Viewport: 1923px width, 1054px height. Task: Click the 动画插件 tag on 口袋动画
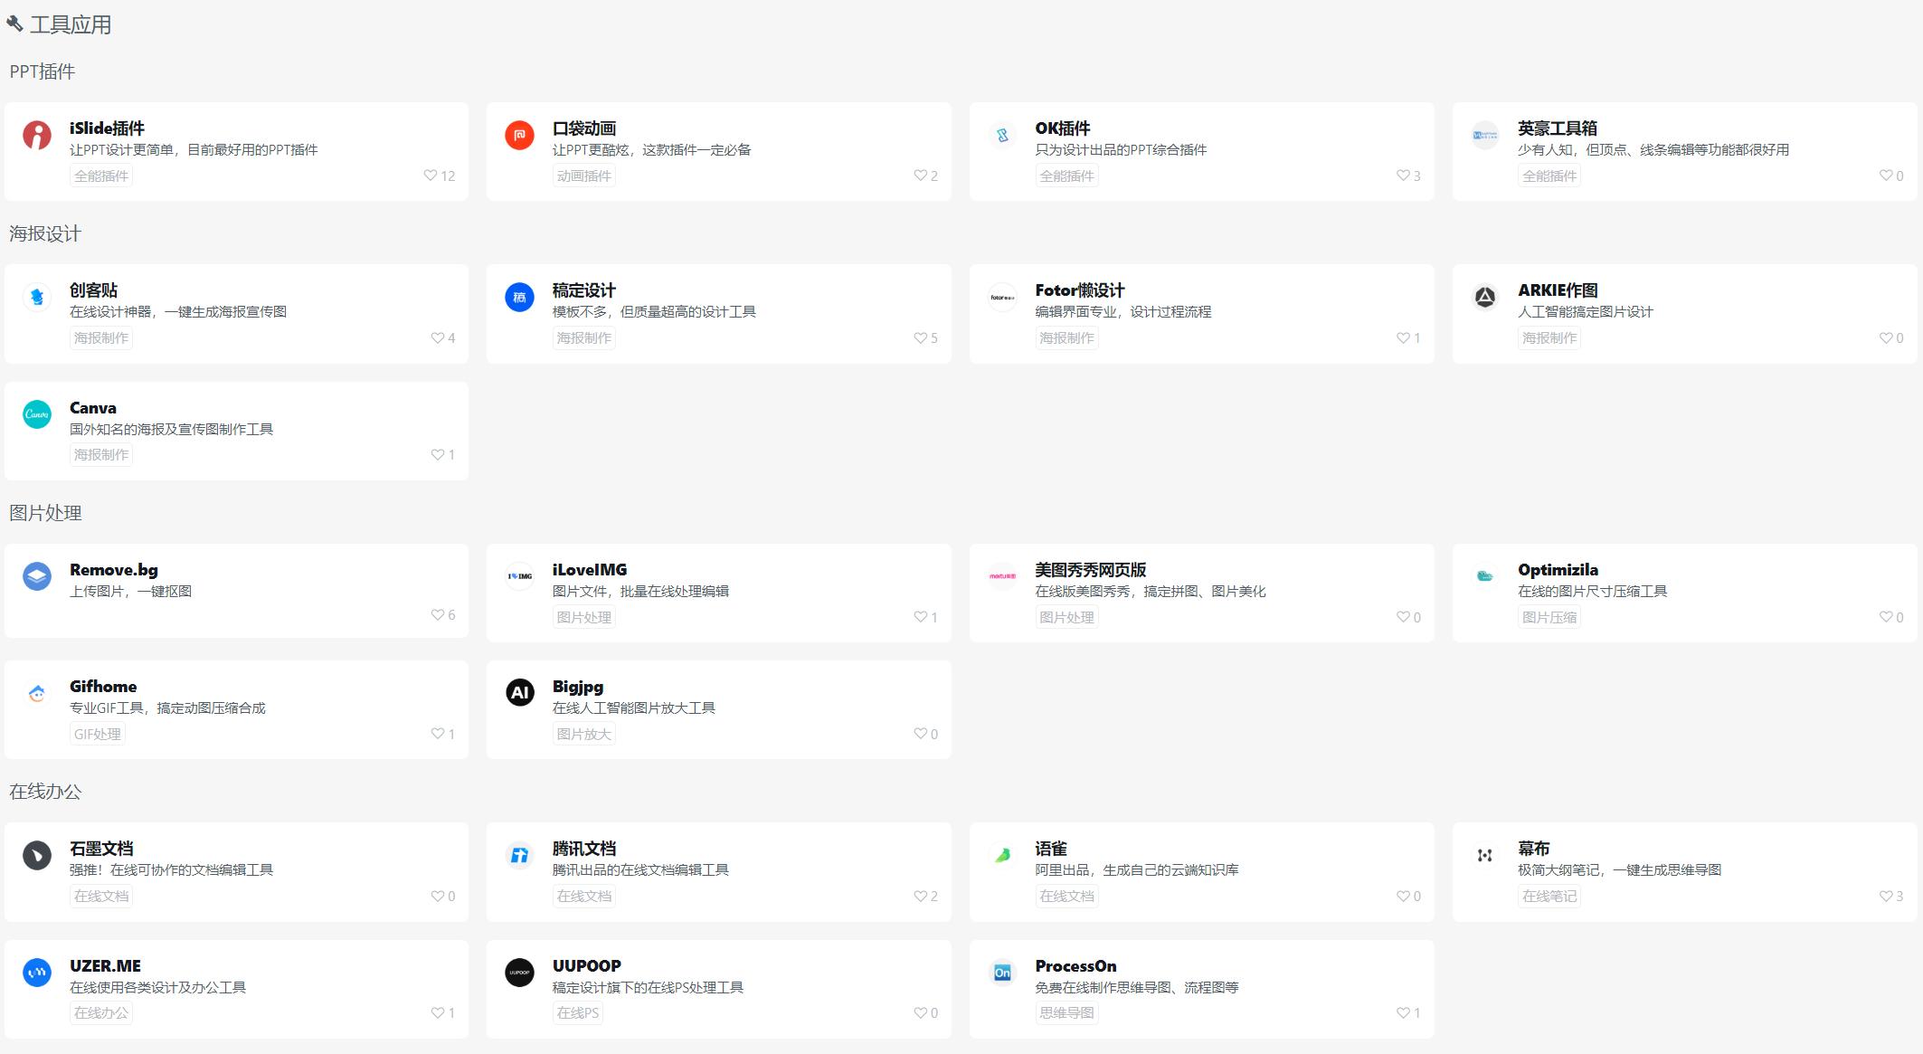583,176
